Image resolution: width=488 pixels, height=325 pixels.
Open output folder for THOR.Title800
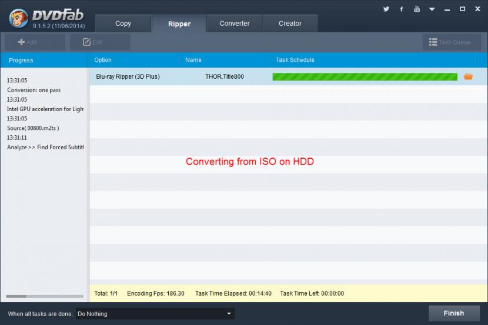[x=468, y=76]
